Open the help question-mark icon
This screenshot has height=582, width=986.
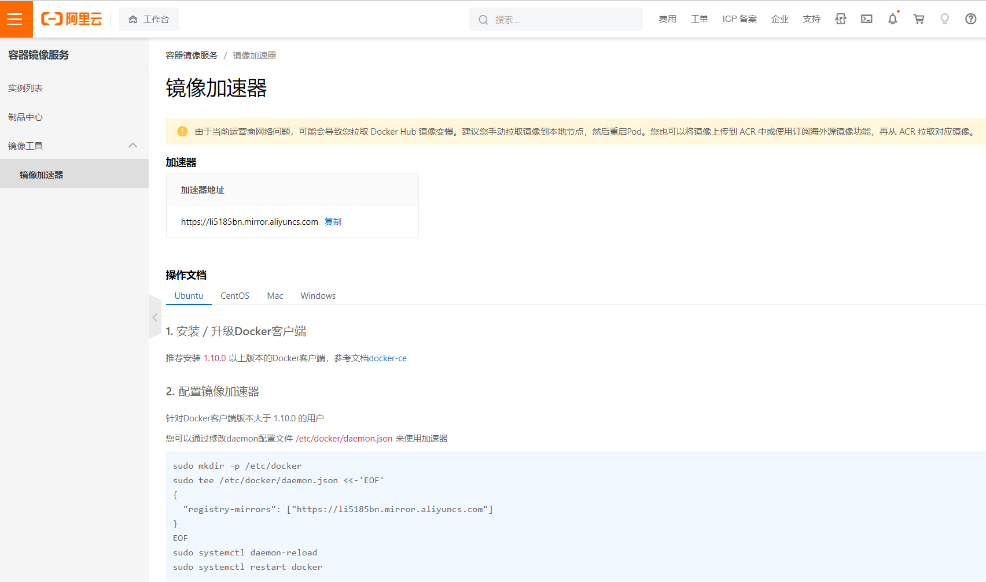click(x=971, y=19)
